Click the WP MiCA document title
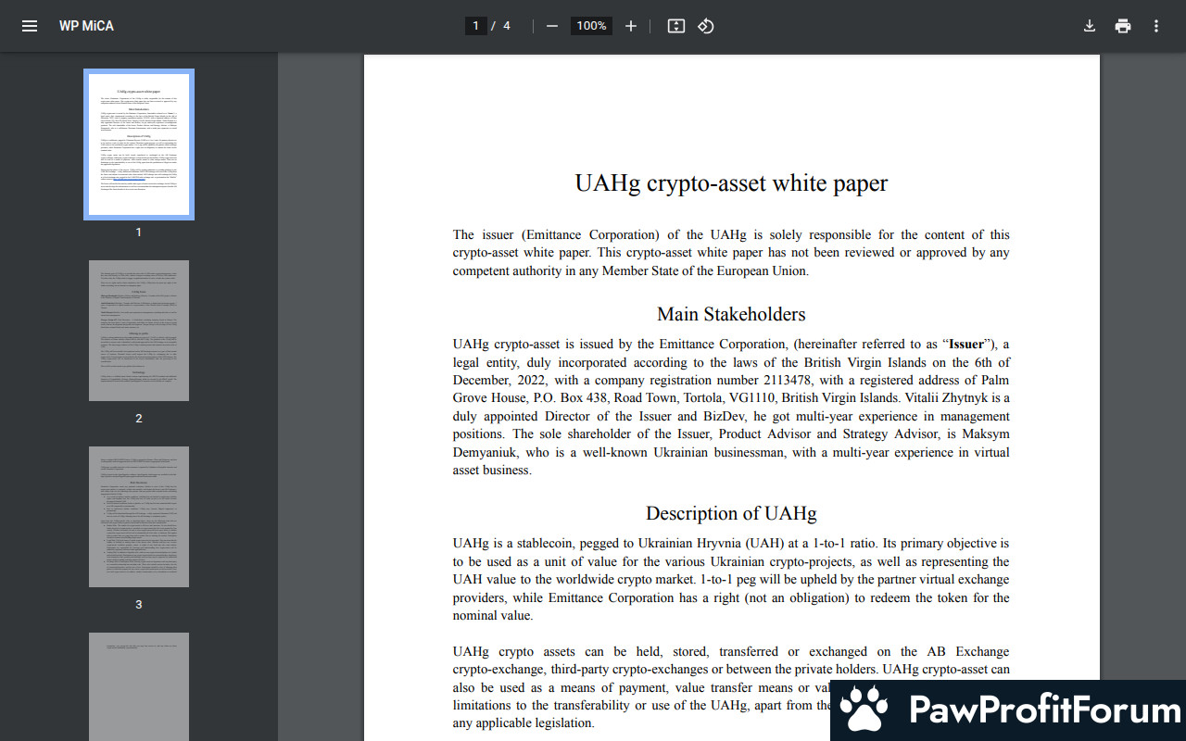Image resolution: width=1186 pixels, height=741 pixels. [86, 26]
